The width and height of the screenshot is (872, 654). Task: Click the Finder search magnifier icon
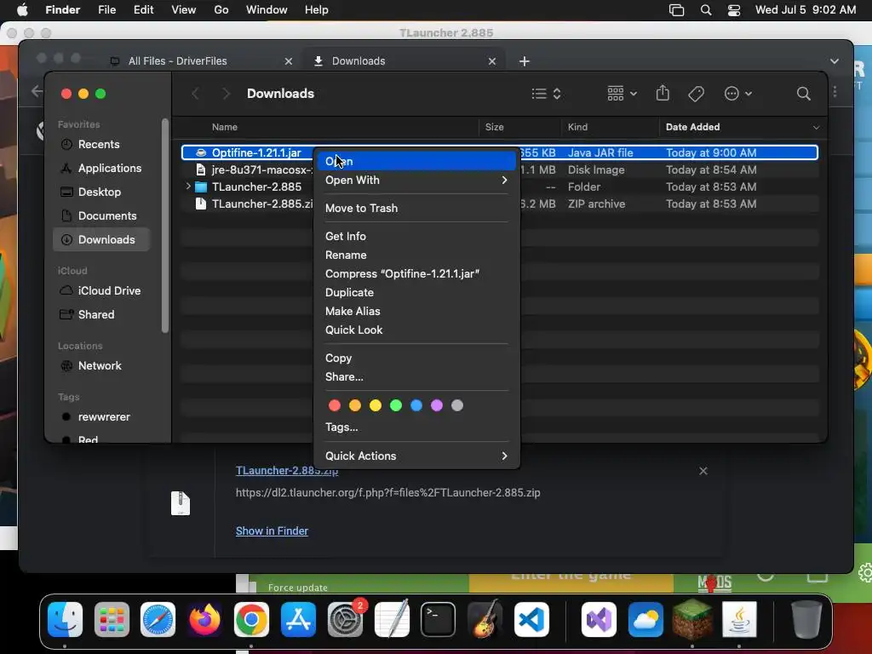[x=803, y=94]
